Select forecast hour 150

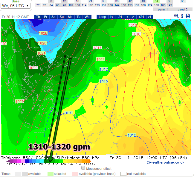pyautogui.click(x=123, y=5)
